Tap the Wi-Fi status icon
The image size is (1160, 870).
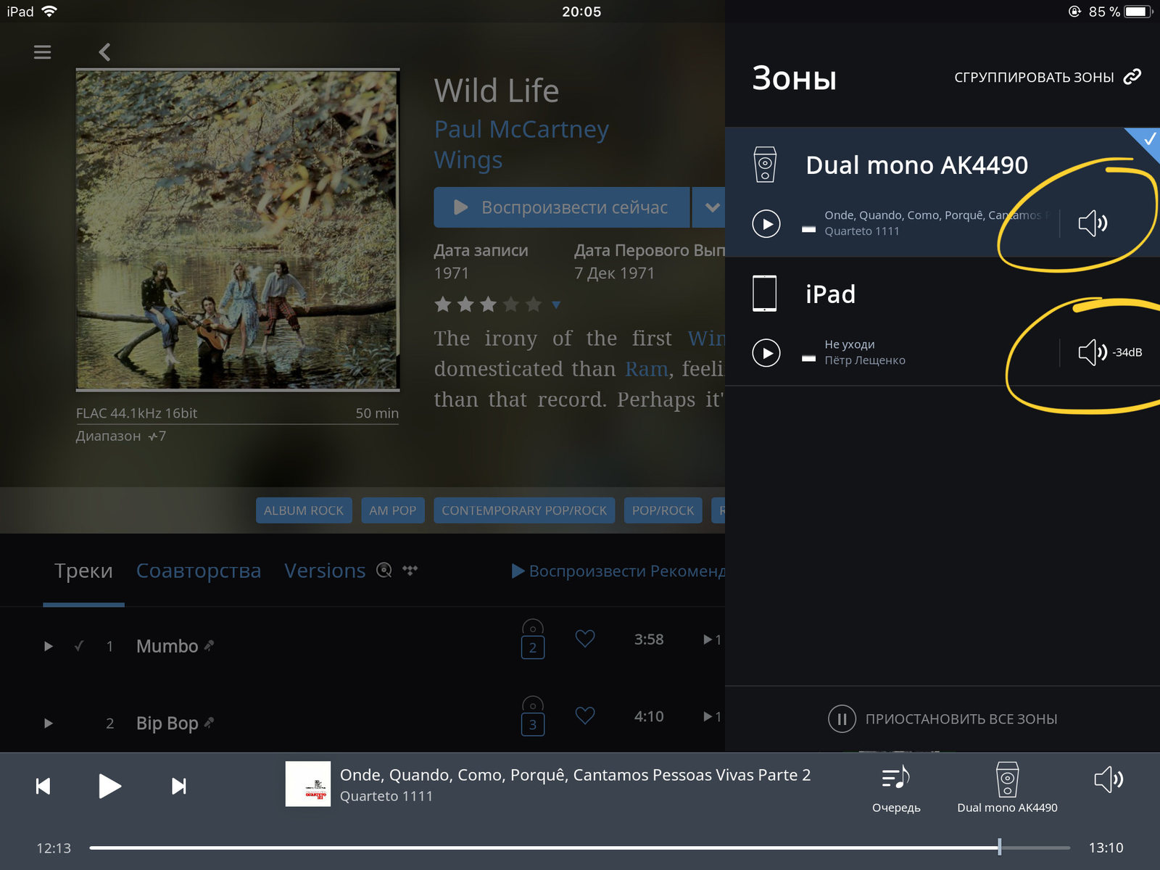(x=49, y=12)
